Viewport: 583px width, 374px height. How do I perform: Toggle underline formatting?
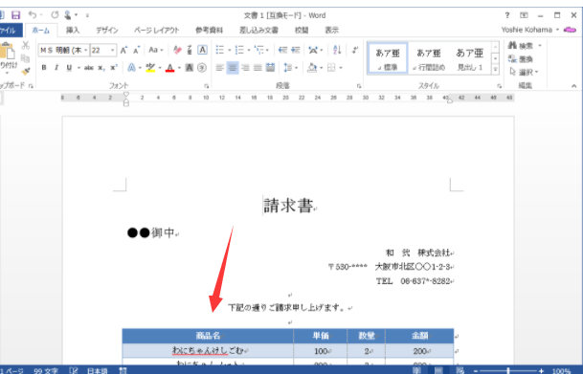69,68
